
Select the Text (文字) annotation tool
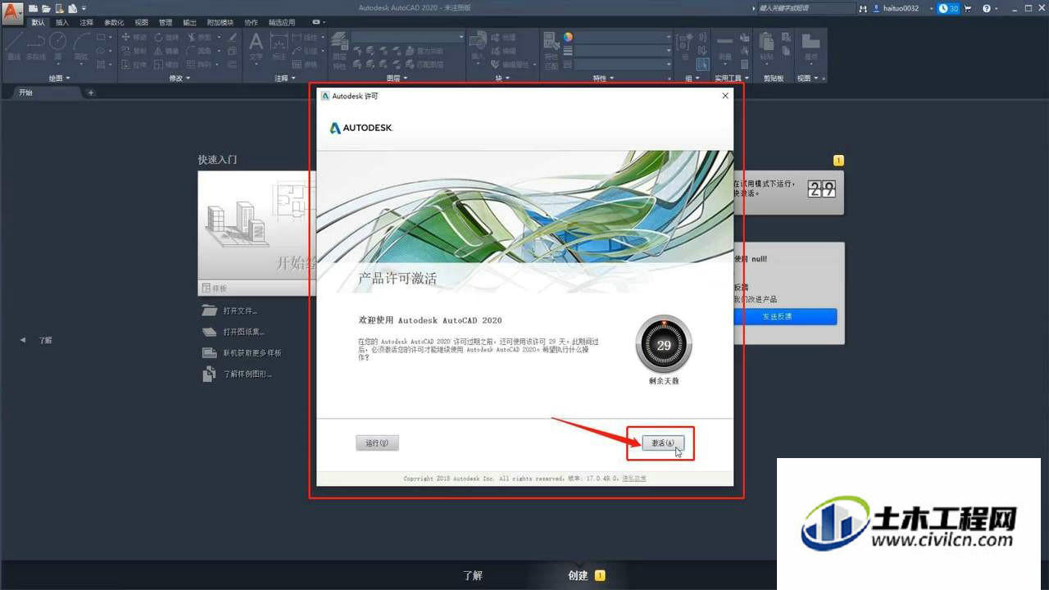256,48
